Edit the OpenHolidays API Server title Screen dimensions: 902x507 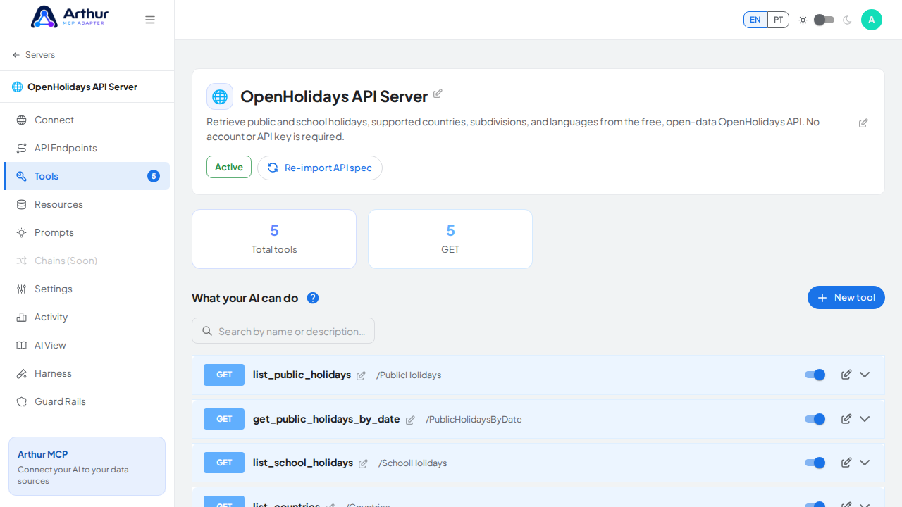pos(438,94)
